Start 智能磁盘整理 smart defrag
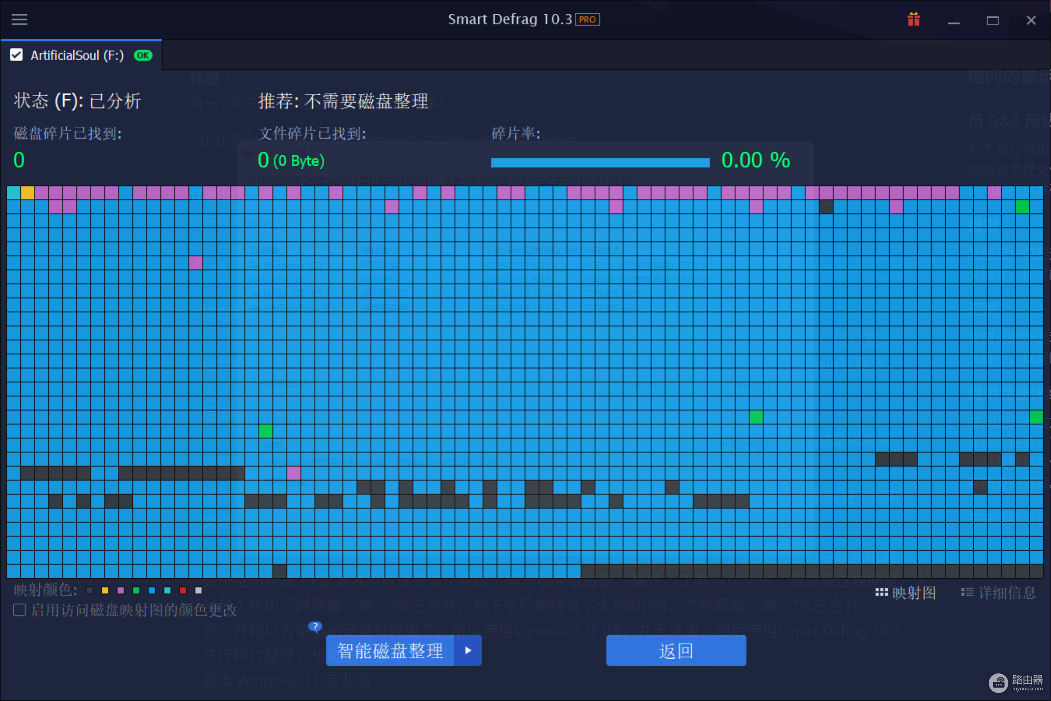This screenshot has height=701, width=1051. coord(390,650)
